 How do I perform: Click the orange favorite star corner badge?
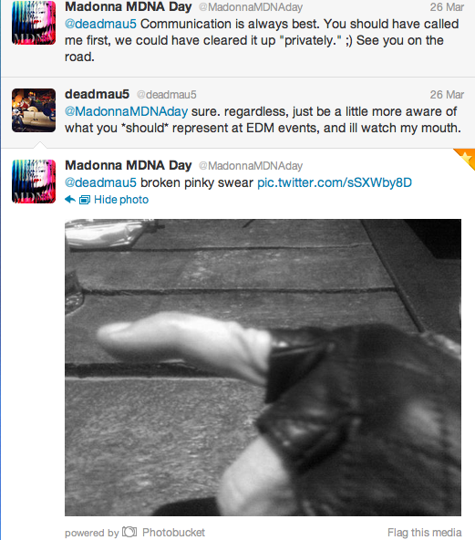[465, 159]
